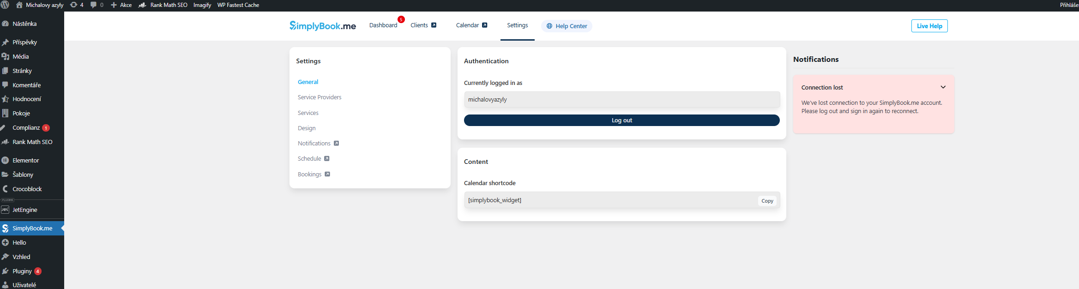
Task: Click the Uživatelé user icon
Action: (5, 285)
